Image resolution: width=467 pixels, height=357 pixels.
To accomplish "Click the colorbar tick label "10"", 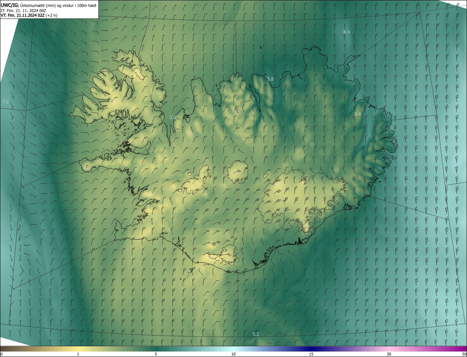I will 233,354.
